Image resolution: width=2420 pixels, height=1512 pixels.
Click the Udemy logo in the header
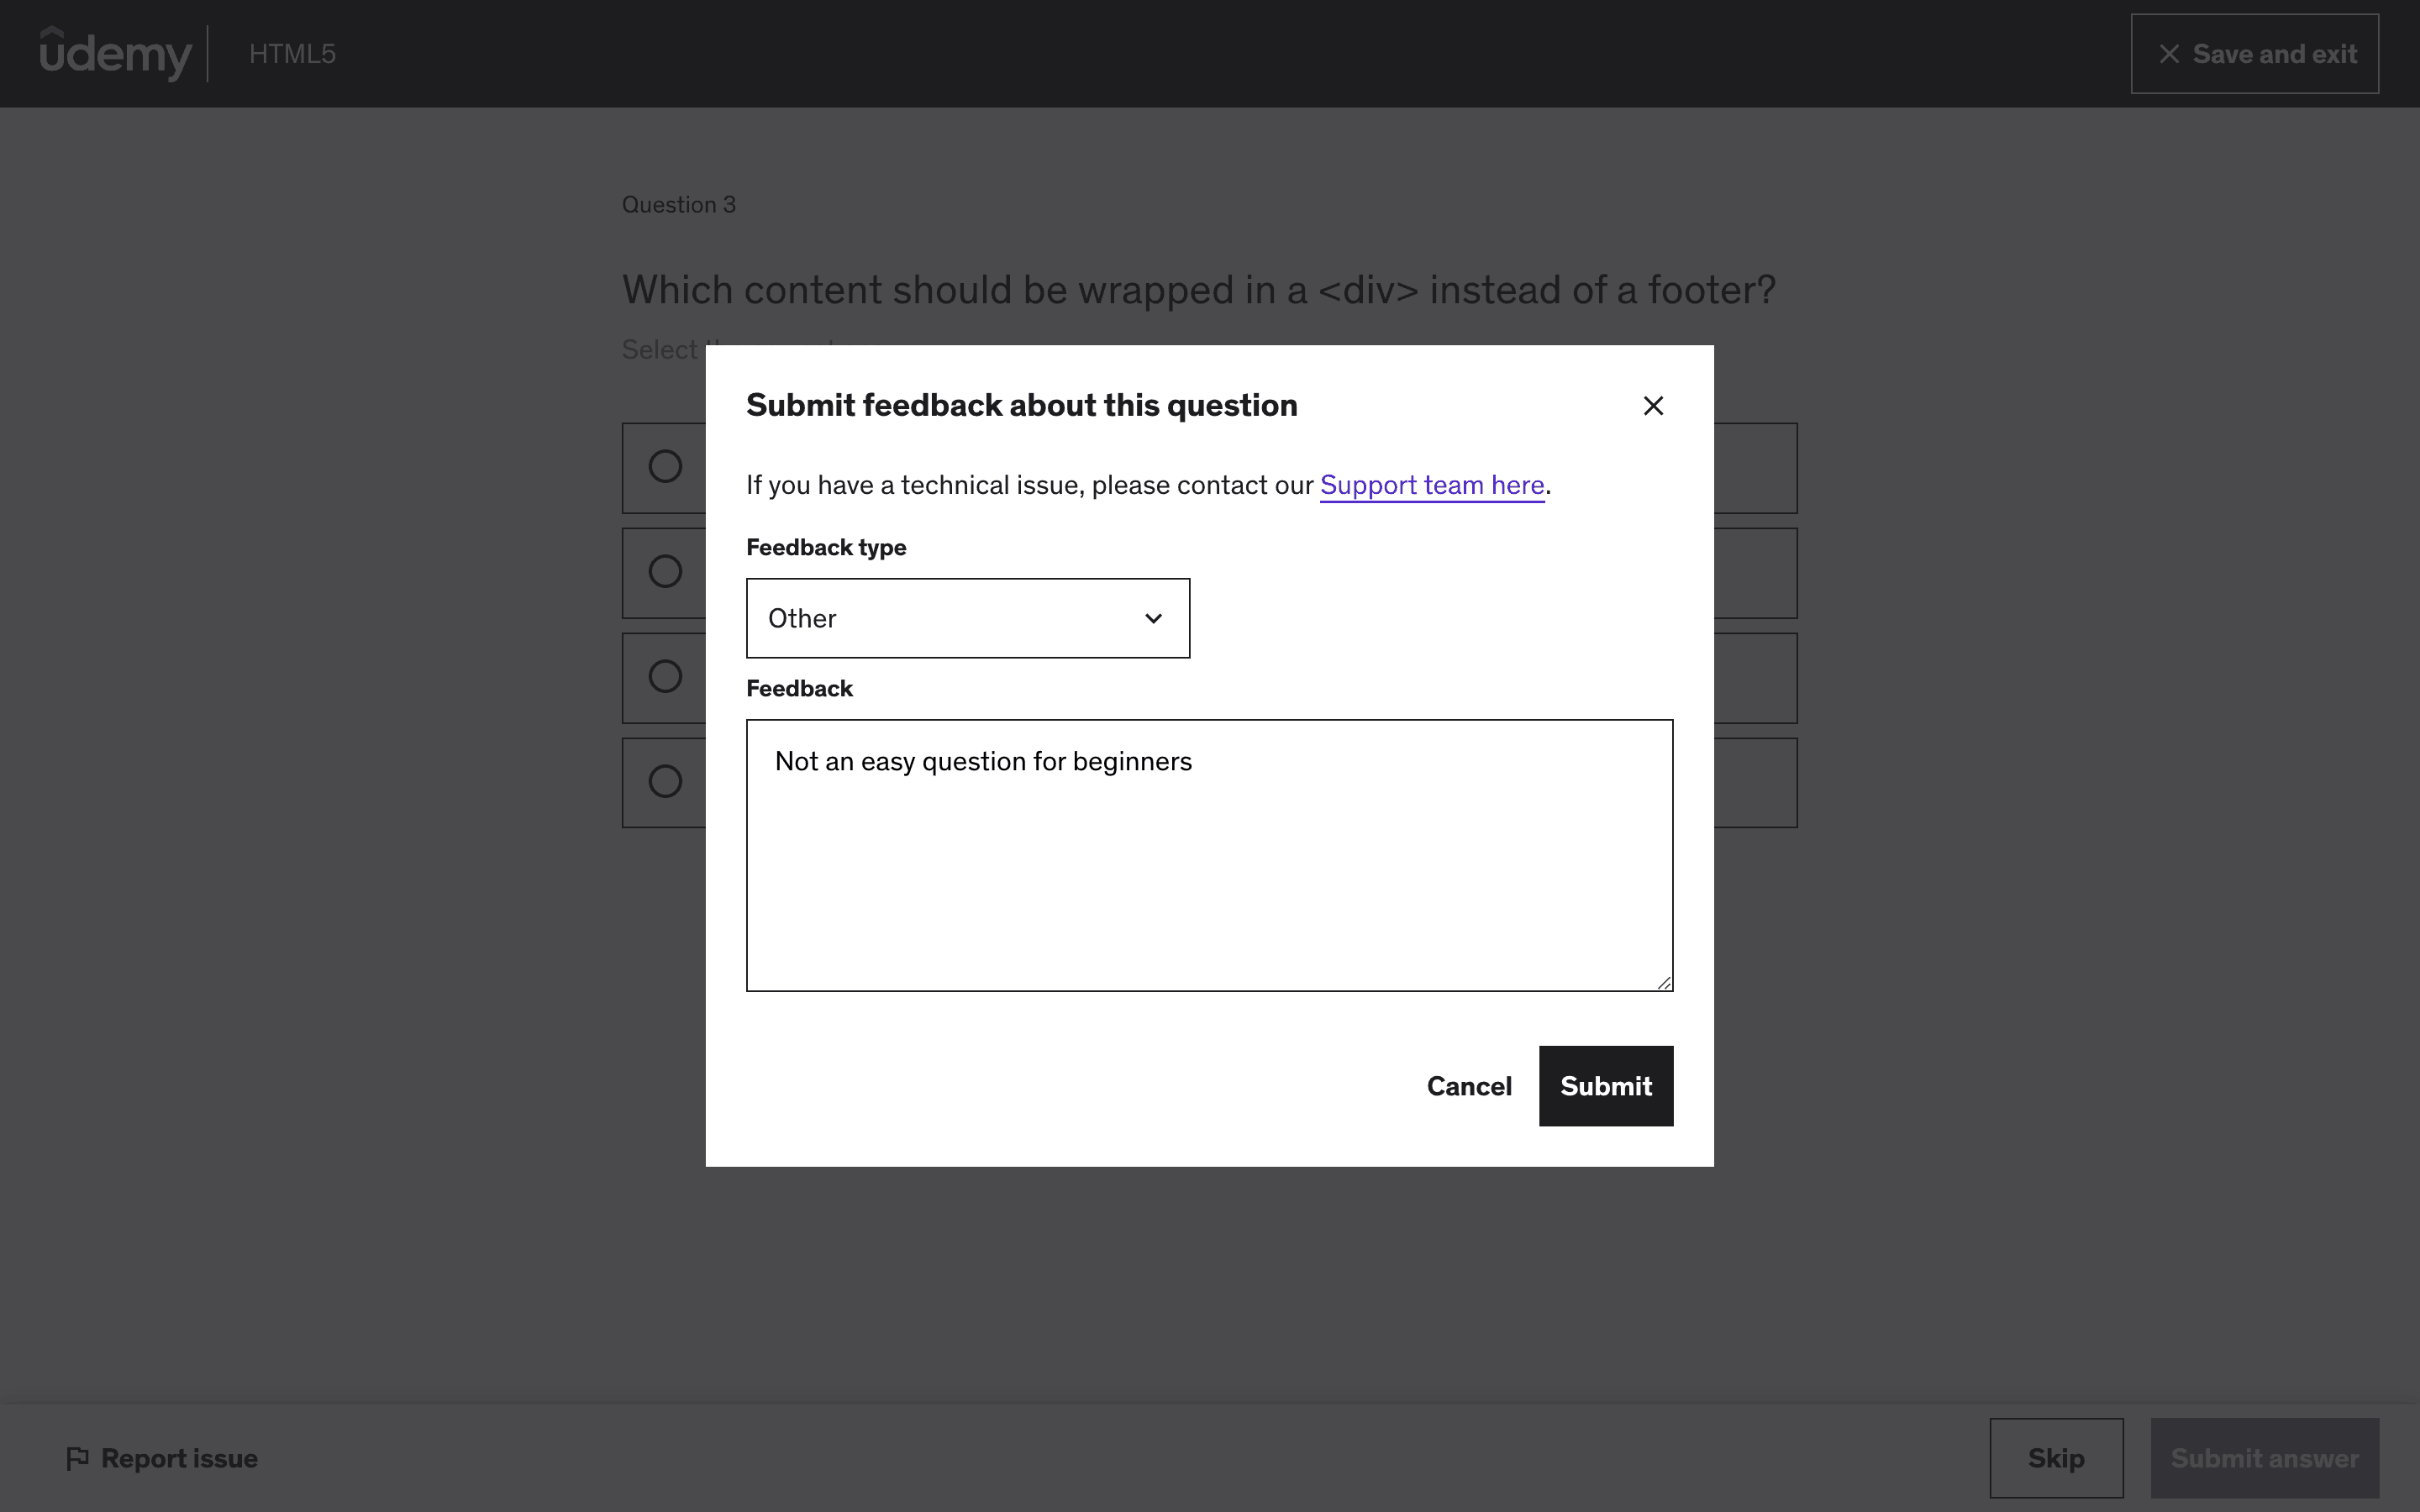pos(115,53)
